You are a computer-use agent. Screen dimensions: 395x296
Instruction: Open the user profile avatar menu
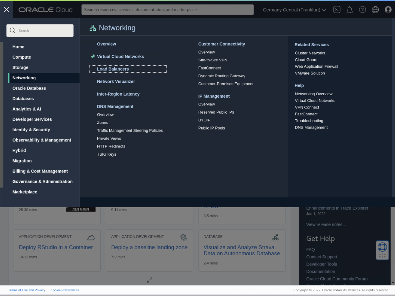[x=388, y=9]
